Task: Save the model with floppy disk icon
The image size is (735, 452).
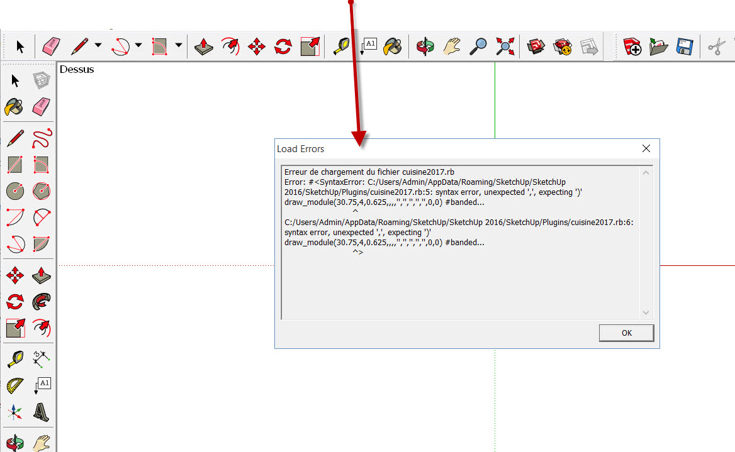Action: click(684, 47)
